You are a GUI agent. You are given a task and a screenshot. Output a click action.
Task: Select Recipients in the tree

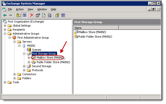click(x=19, y=30)
